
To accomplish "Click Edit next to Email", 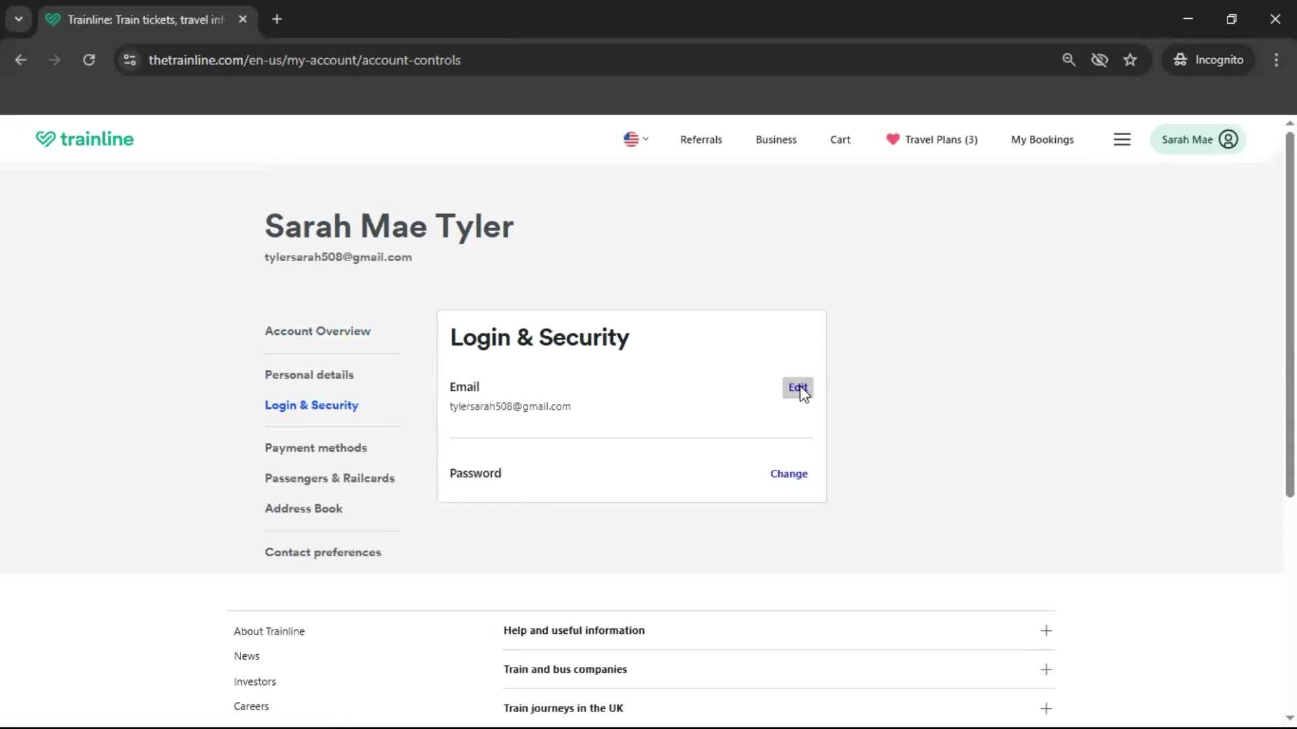I will click(797, 387).
